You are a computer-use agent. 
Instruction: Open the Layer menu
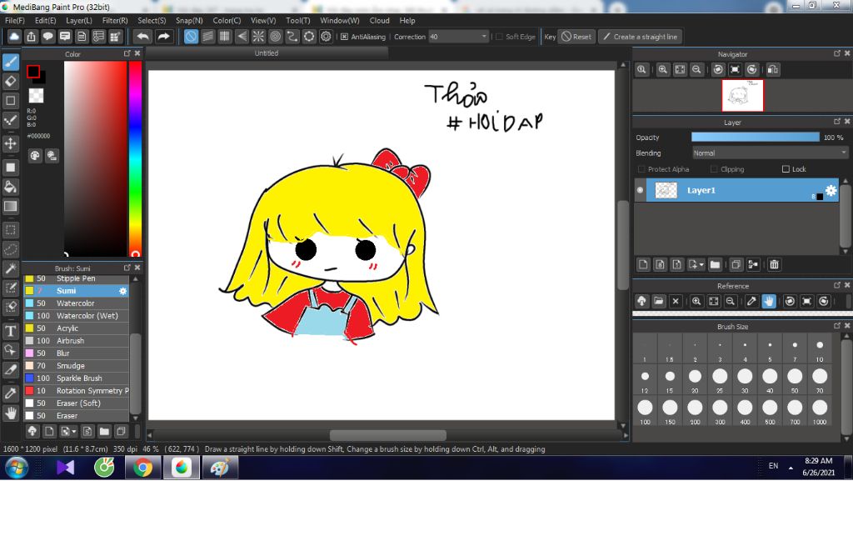pyautogui.click(x=79, y=20)
